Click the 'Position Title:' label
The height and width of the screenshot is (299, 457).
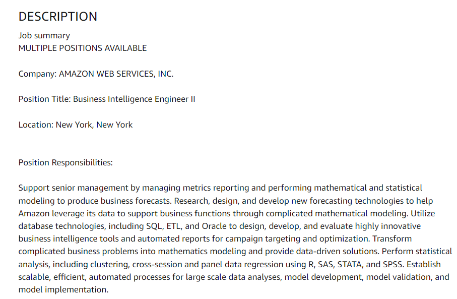point(45,99)
